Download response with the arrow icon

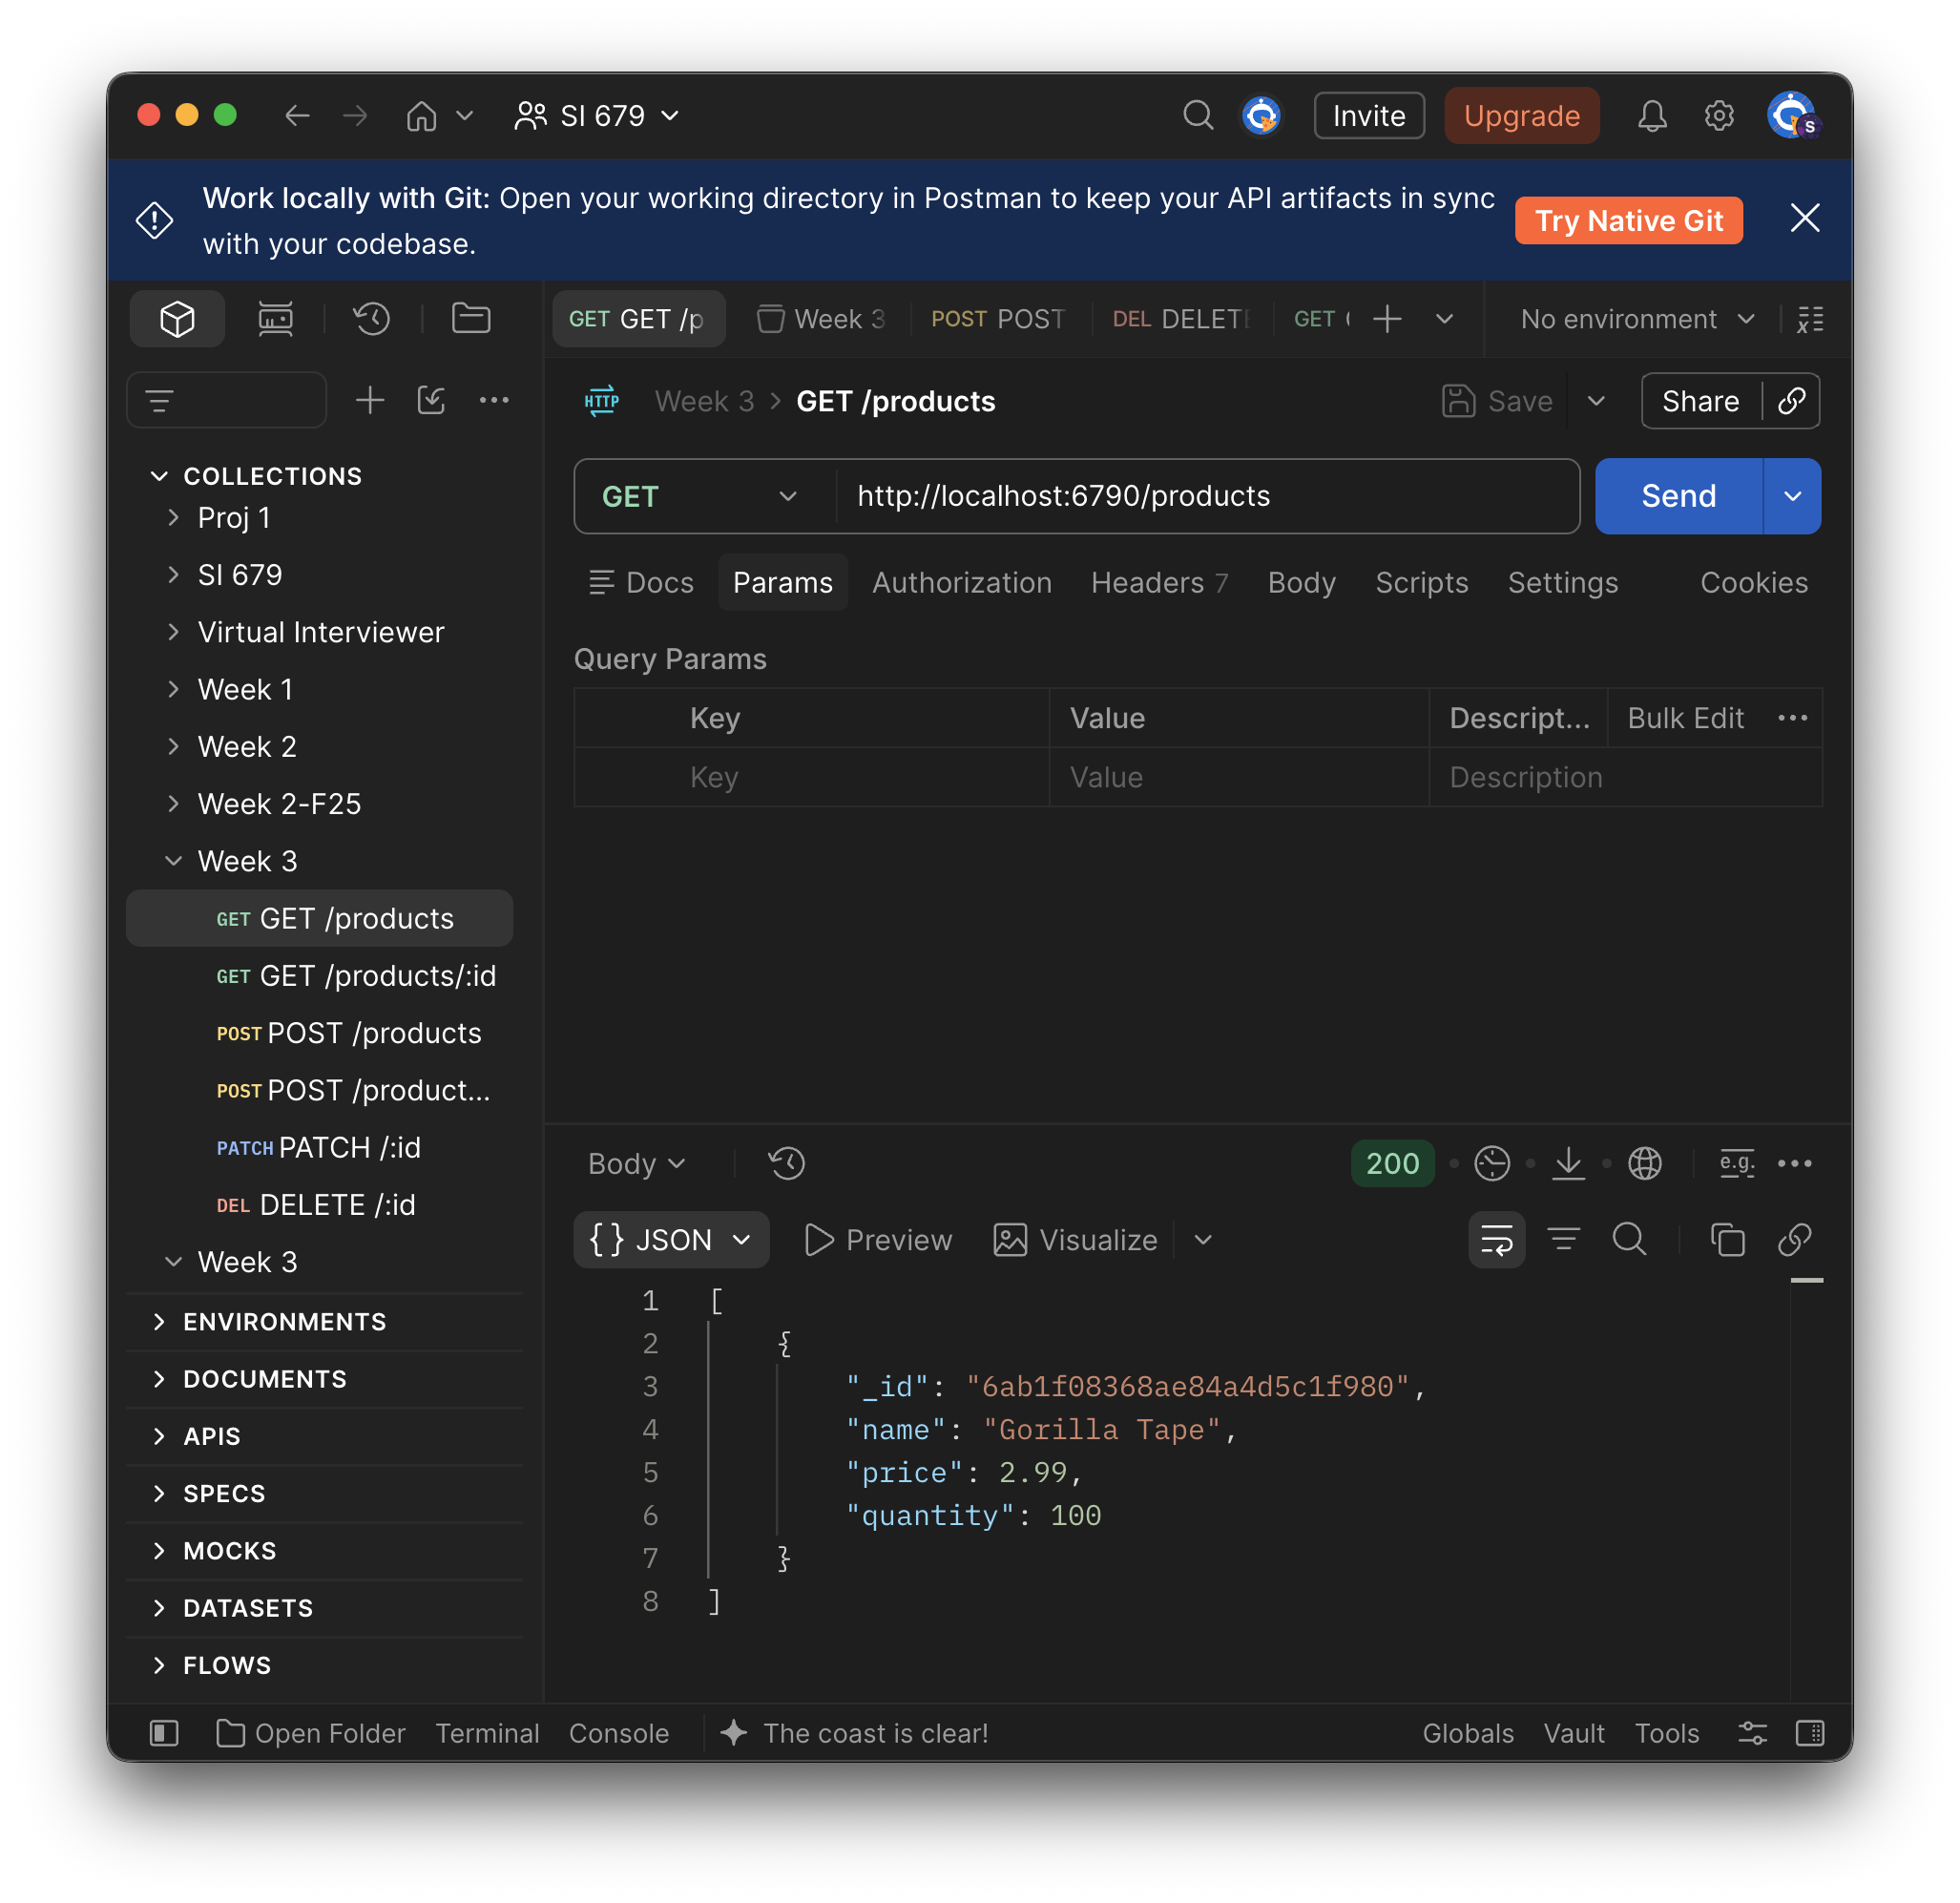1568,1163
